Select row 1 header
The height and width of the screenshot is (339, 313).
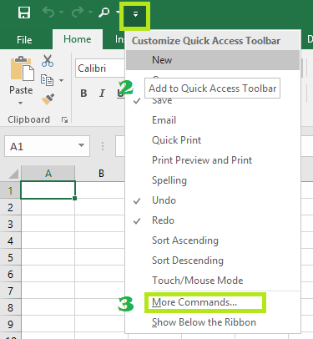coord(10,190)
